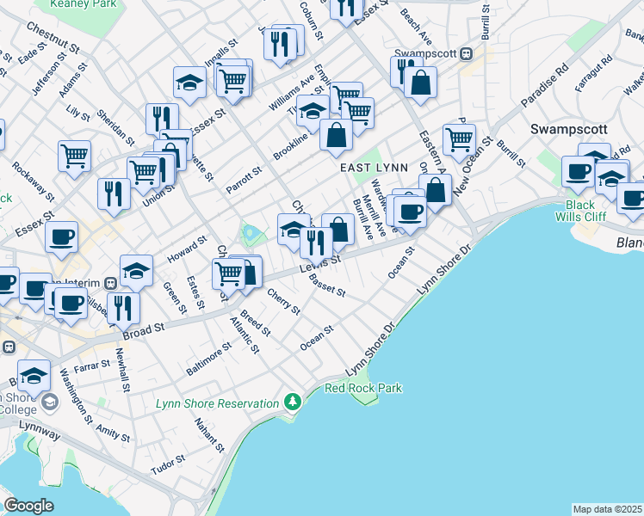The height and width of the screenshot is (516, 644).
Task: Click the Lynn Shore College graduation cap icon
Action: 51,402
